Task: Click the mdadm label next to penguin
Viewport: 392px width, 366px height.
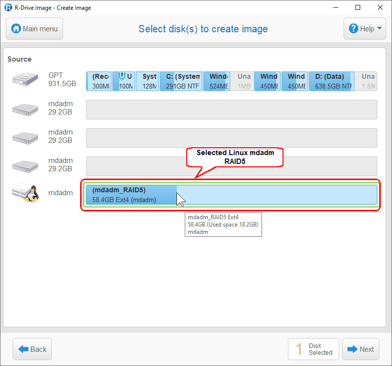Action: coord(61,193)
